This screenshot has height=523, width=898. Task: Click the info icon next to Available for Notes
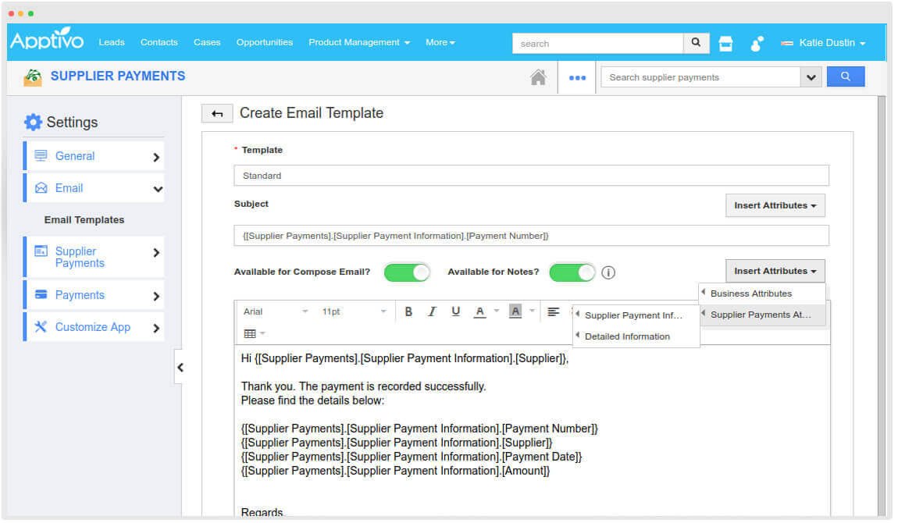coord(608,272)
